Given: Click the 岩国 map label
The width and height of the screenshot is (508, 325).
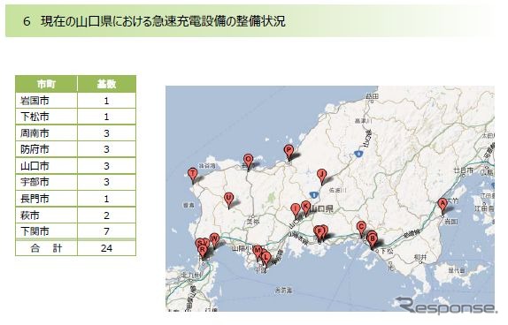Looking at the screenshot, I should [451, 222].
